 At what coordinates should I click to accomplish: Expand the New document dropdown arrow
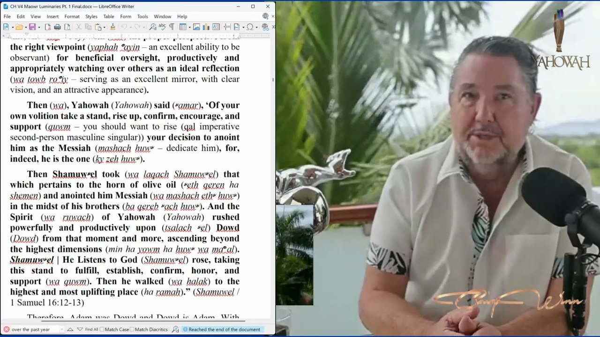[x=12, y=27]
